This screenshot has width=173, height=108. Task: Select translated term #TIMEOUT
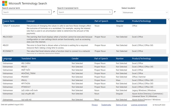[26, 87]
